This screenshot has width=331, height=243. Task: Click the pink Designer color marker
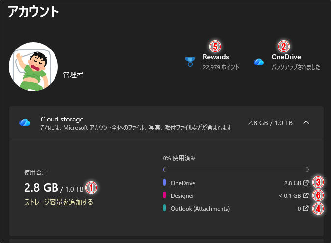coord(165,196)
